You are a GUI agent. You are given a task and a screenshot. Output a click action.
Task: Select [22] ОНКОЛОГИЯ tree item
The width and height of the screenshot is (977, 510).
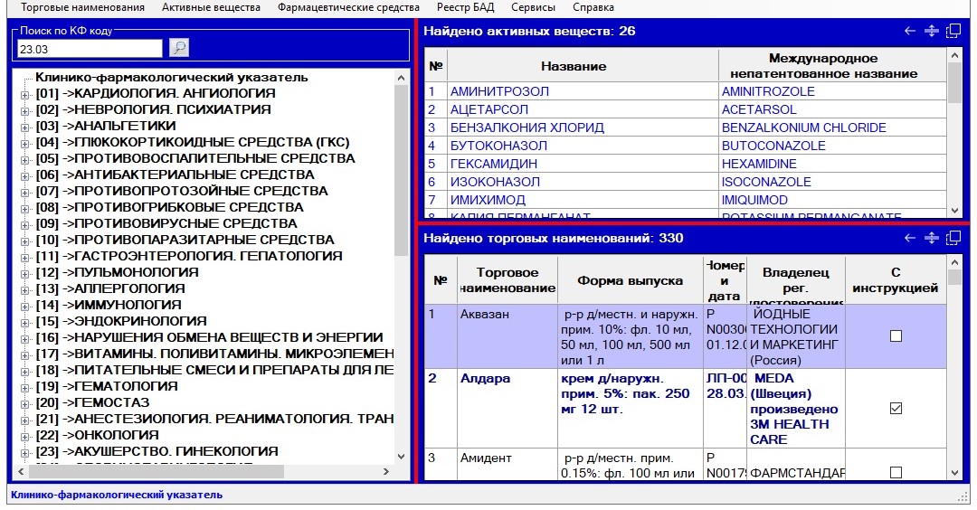(97, 435)
